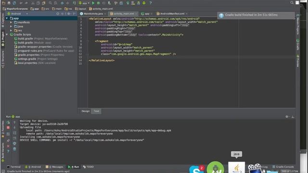308x173 pixels.
Task: Open the Android project view dropdown
Action: [x=18, y=14]
